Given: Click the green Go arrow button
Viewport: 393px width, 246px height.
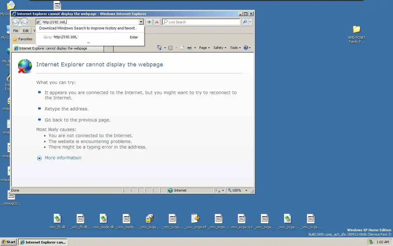Looking at the screenshot, I should [x=149, y=22].
